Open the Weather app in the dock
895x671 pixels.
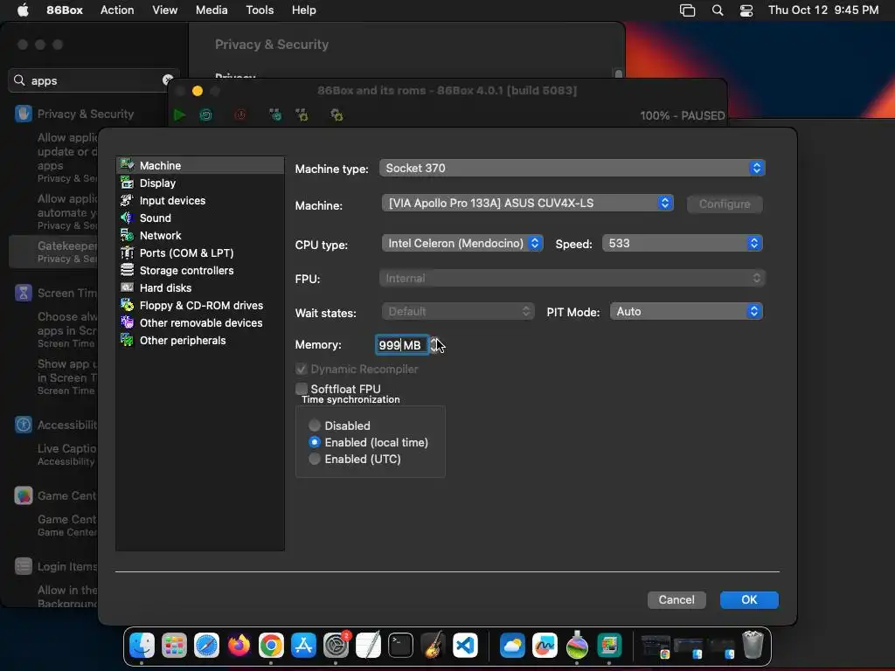(512, 646)
